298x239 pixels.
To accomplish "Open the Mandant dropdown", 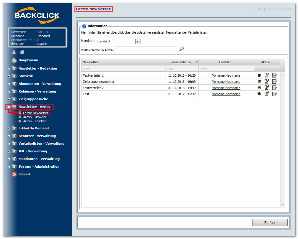I will click(x=138, y=41).
